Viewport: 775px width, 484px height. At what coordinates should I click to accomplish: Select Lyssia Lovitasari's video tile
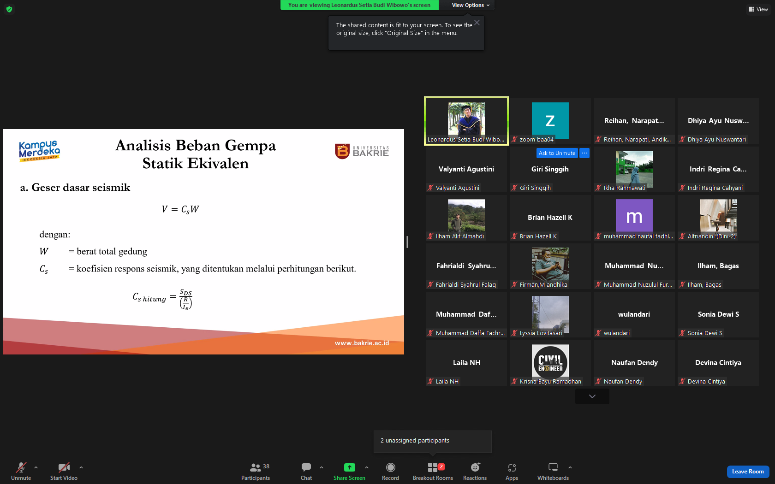tap(550, 314)
